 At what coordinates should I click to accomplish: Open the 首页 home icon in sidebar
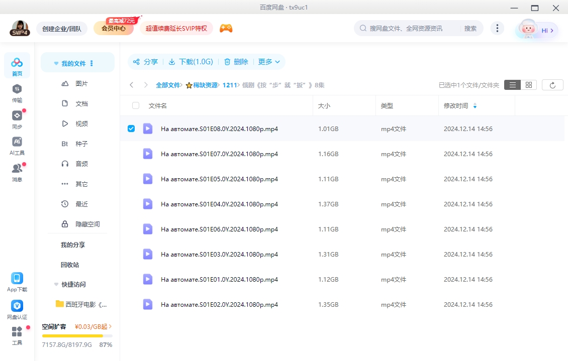(17, 65)
